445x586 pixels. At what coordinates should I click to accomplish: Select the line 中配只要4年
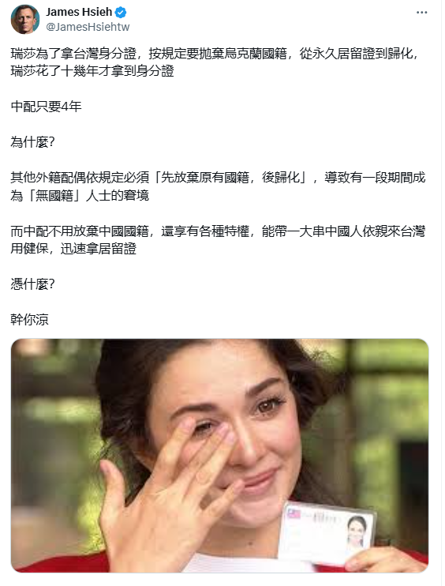pyautogui.click(x=46, y=107)
